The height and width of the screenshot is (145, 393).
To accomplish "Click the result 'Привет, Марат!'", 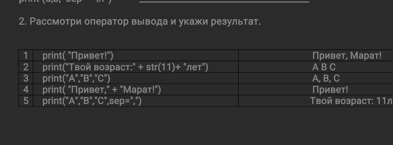I will coord(347,56).
